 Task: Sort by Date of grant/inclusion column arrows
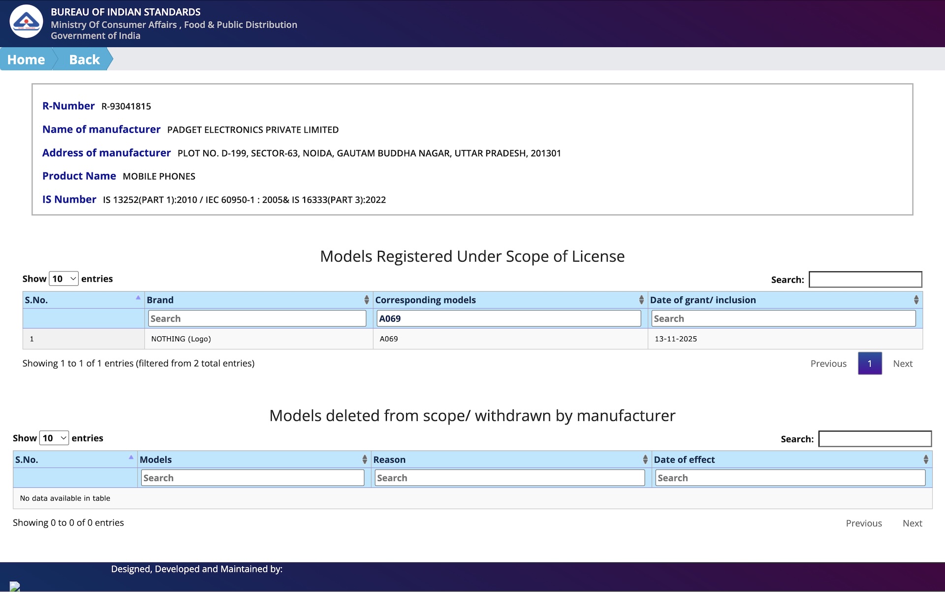pos(915,300)
